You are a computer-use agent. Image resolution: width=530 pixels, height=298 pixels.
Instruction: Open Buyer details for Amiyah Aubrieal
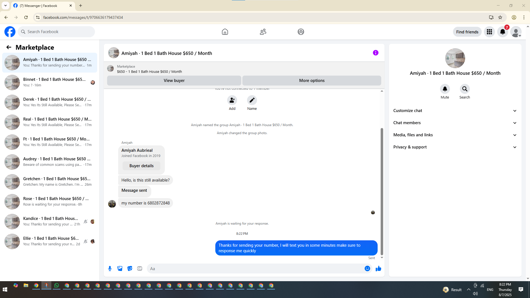pos(141,166)
